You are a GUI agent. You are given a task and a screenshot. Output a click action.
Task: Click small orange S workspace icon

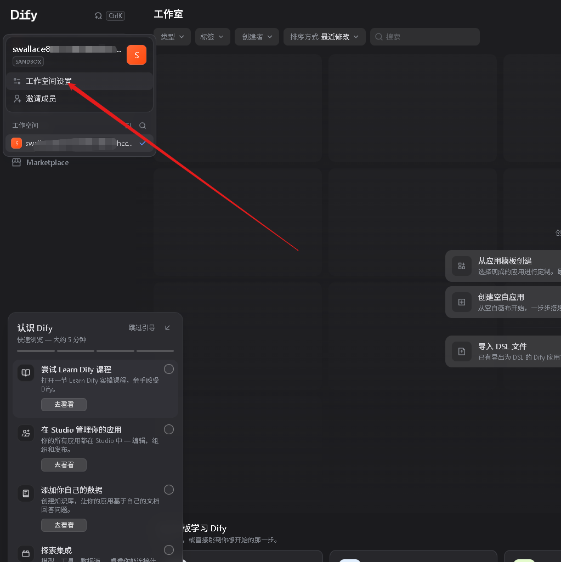pos(16,143)
